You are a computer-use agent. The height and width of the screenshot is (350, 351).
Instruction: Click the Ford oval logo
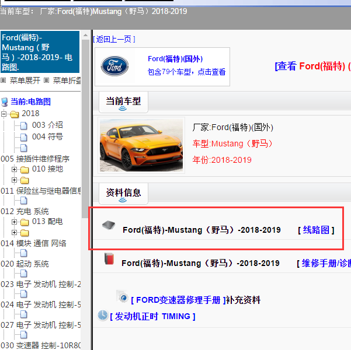[x=114, y=66]
